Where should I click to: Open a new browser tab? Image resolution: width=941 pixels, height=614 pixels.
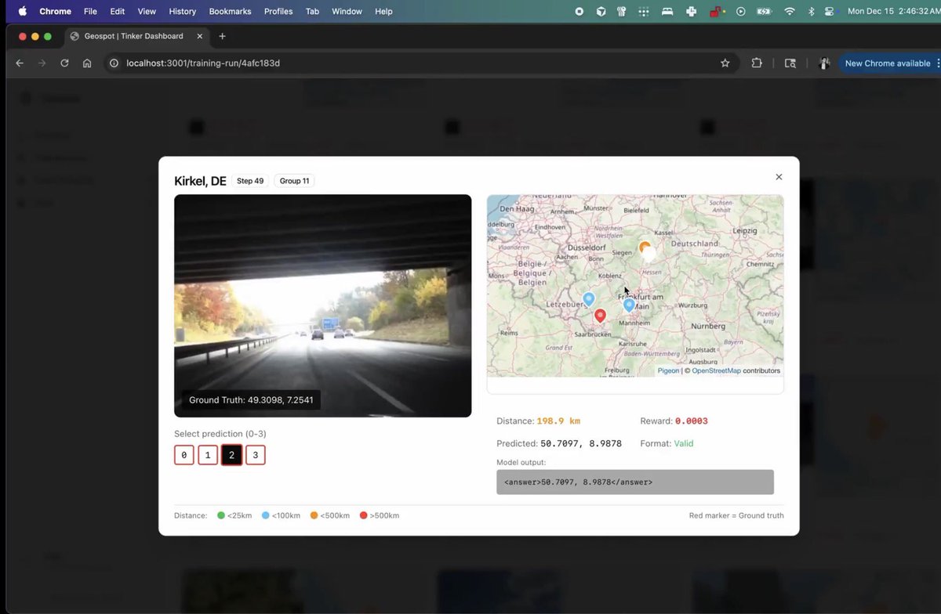(222, 36)
